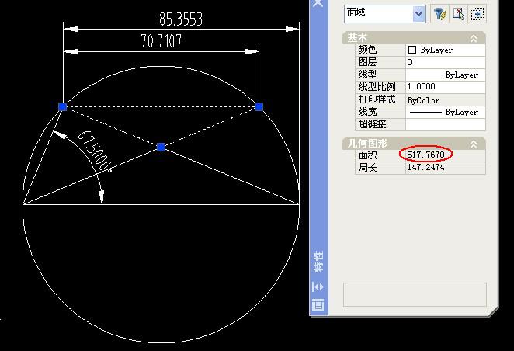Click the 打印样式 property label

377,99
